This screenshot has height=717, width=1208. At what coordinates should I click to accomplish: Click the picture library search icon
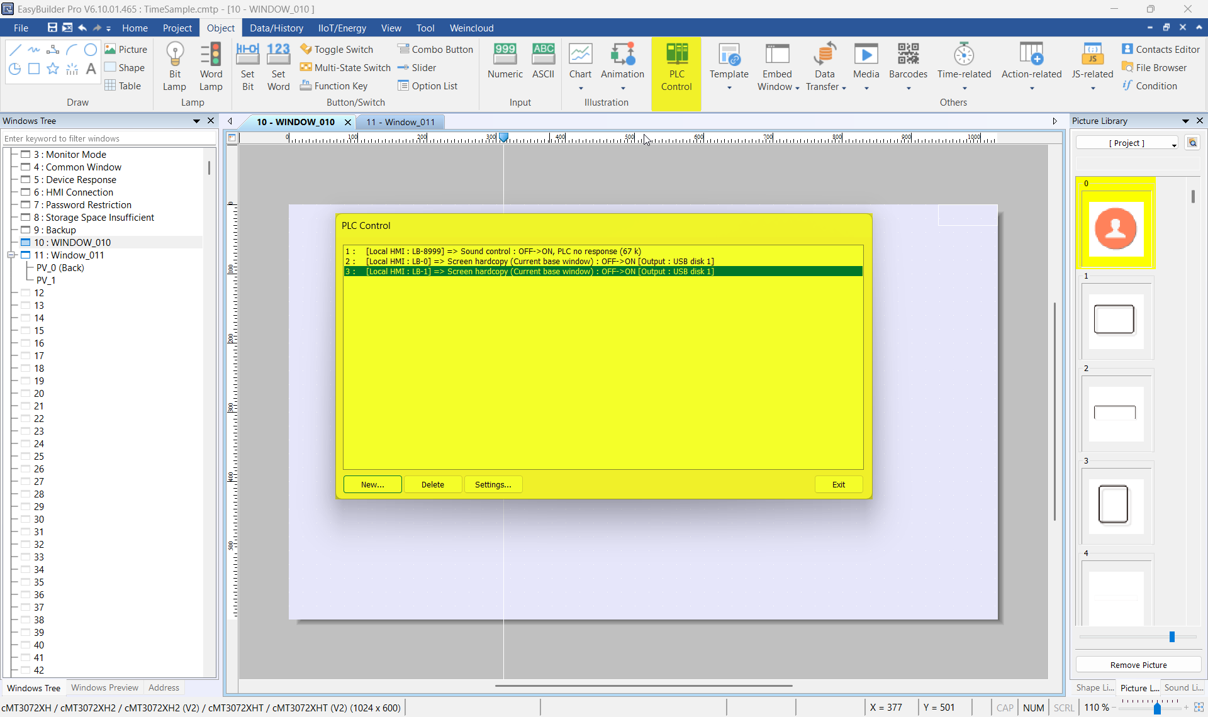pyautogui.click(x=1192, y=143)
